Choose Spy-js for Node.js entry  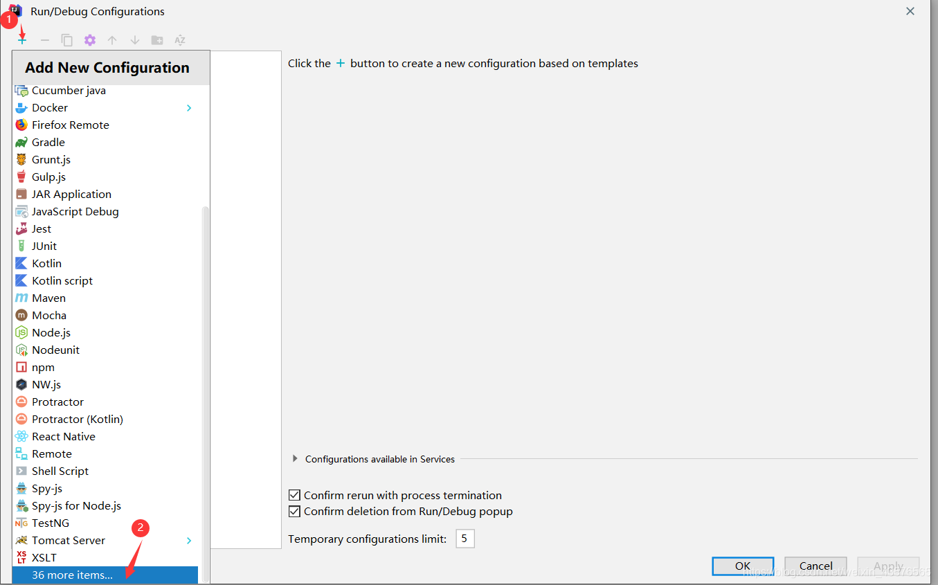(x=105, y=506)
